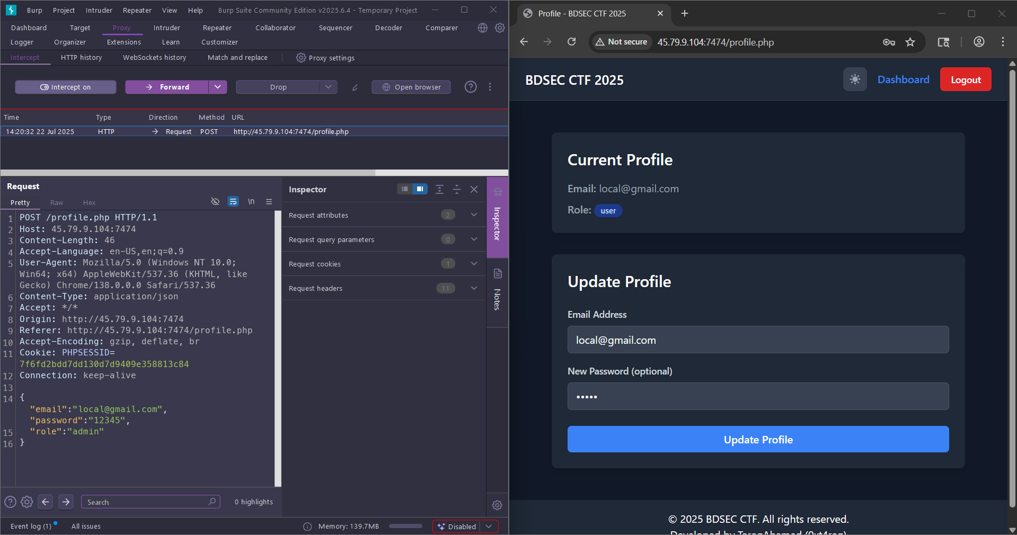The image size is (1017, 535).
Task: Open the Dashboard link on BDSEC site
Action: pyautogui.click(x=903, y=79)
